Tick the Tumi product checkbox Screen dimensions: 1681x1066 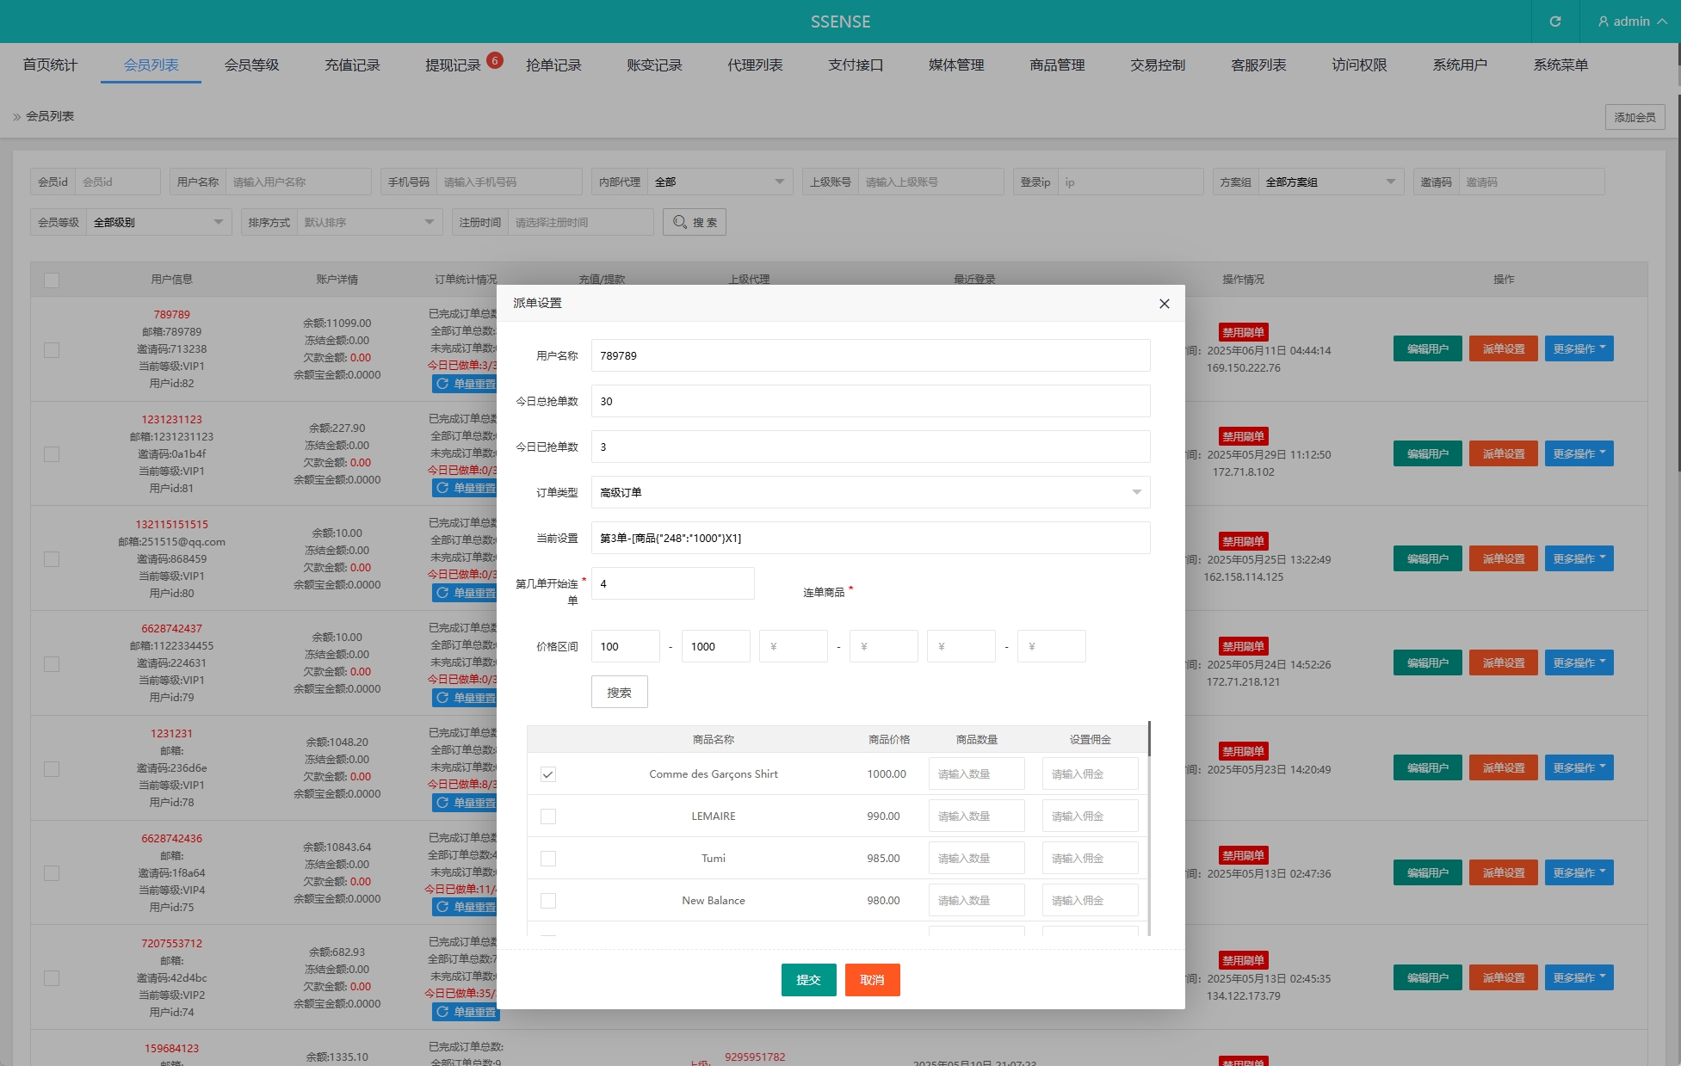click(547, 859)
